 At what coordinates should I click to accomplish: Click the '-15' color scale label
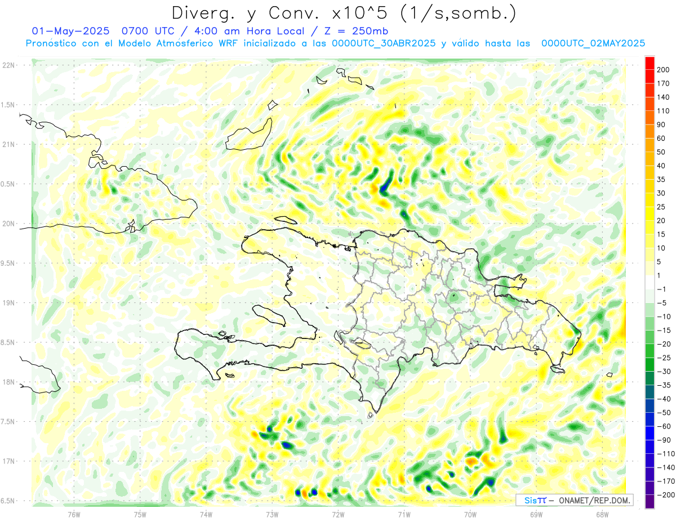(x=665, y=331)
